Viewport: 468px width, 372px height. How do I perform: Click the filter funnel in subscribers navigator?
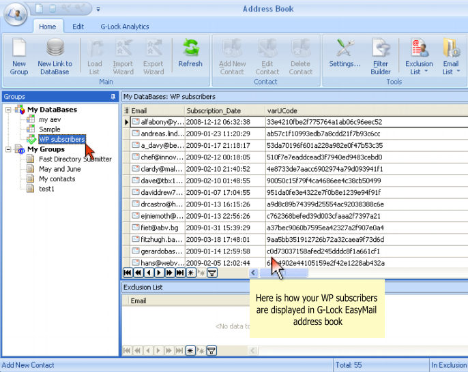coord(212,273)
